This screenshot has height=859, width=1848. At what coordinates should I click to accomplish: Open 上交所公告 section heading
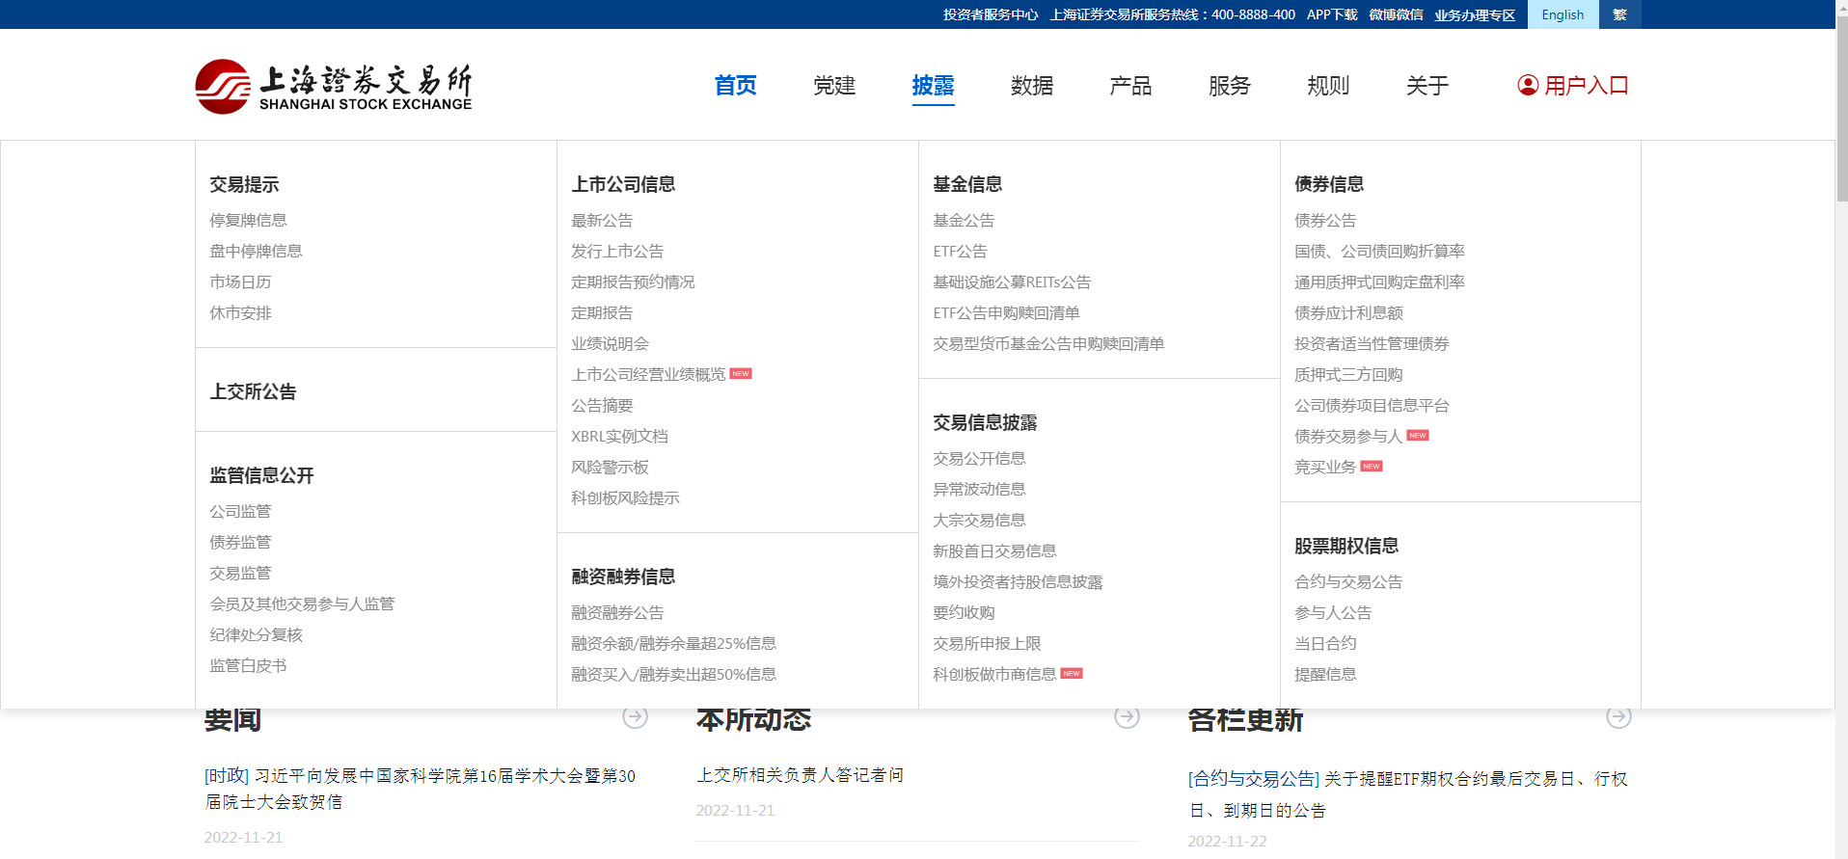(x=253, y=391)
